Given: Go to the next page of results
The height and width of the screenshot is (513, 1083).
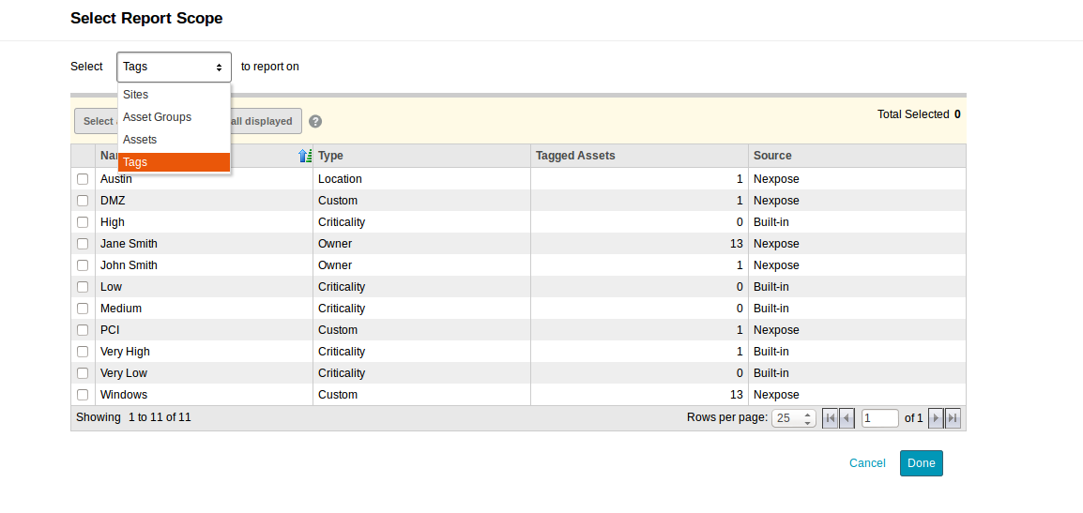Looking at the screenshot, I should 936,418.
